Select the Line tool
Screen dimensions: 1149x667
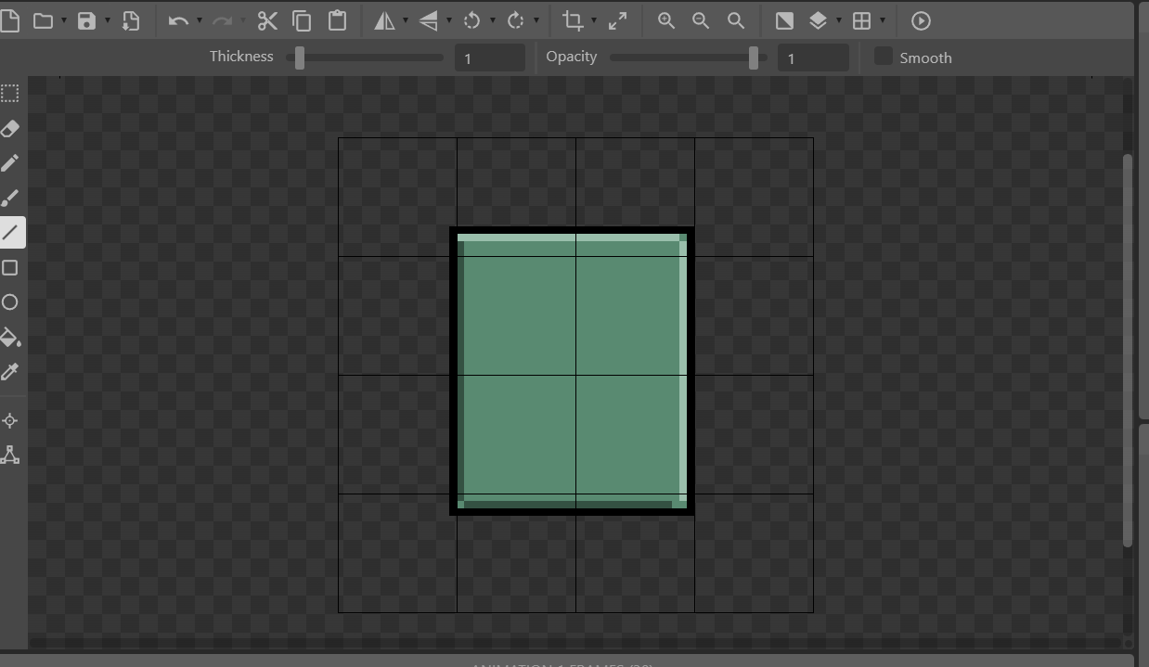click(10, 232)
